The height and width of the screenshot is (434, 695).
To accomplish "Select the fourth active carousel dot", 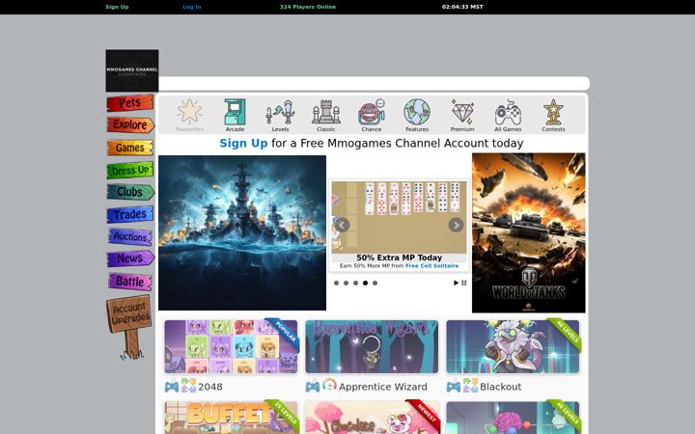I will pos(365,283).
